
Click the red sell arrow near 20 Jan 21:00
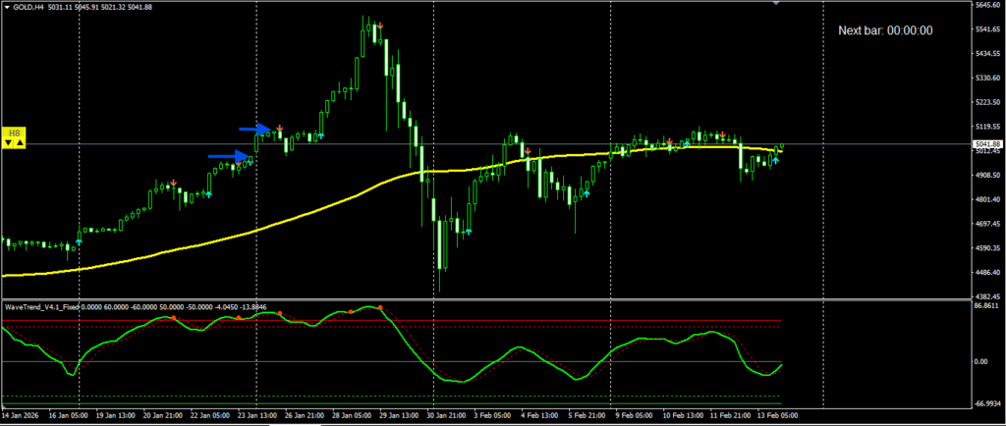pyautogui.click(x=173, y=183)
